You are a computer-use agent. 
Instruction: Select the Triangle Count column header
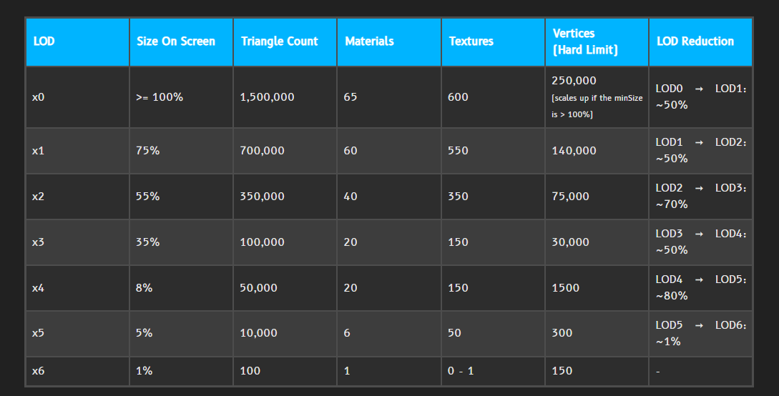279,41
